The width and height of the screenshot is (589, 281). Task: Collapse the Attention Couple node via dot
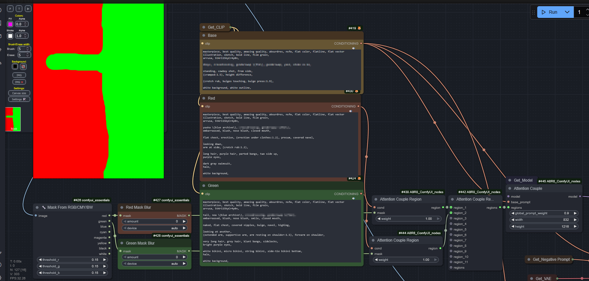pos(510,189)
